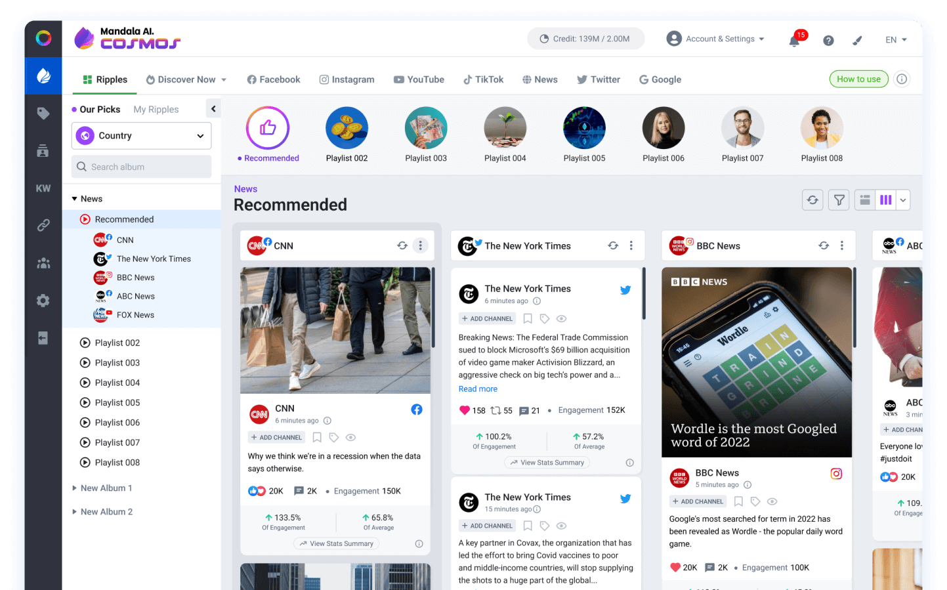
Task: Switch to list view layout
Action: coord(865,200)
